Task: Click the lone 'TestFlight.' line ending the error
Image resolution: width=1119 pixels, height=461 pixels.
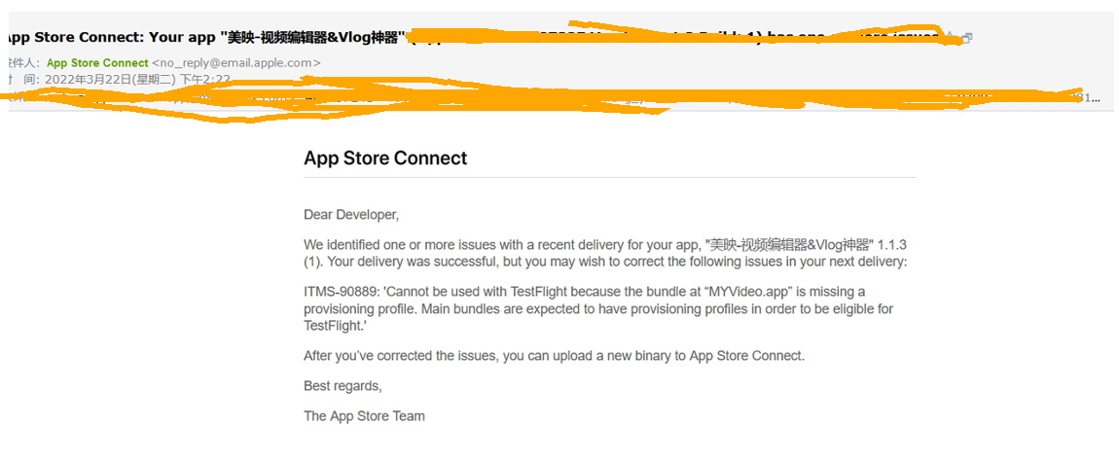Action: [338, 325]
